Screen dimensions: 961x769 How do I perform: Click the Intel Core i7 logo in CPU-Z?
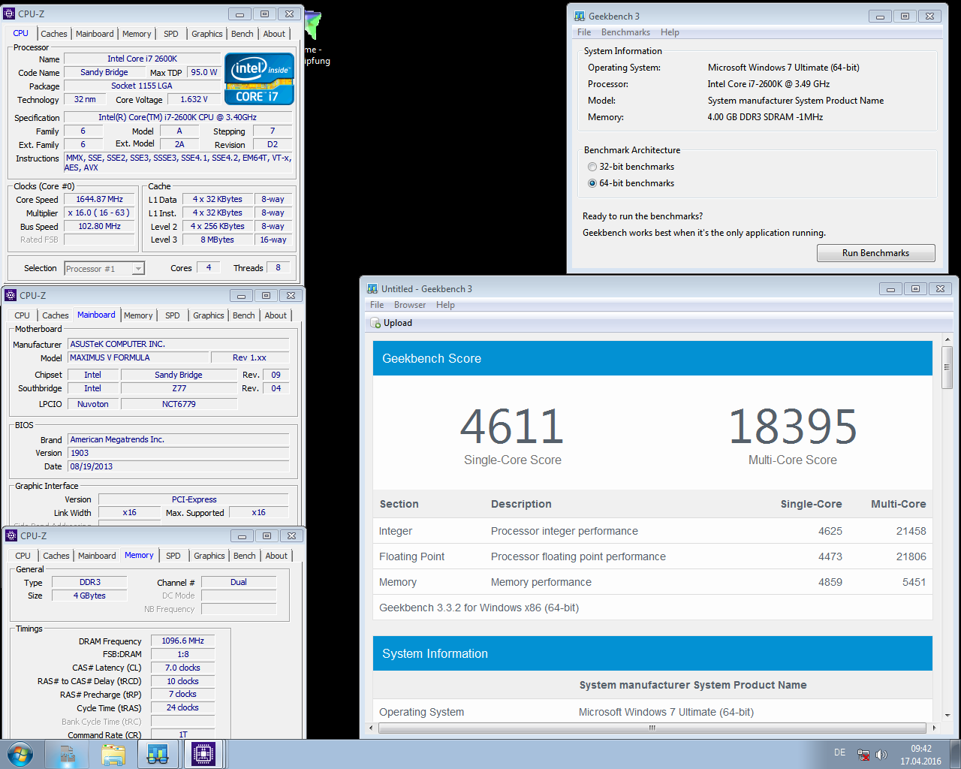point(259,78)
